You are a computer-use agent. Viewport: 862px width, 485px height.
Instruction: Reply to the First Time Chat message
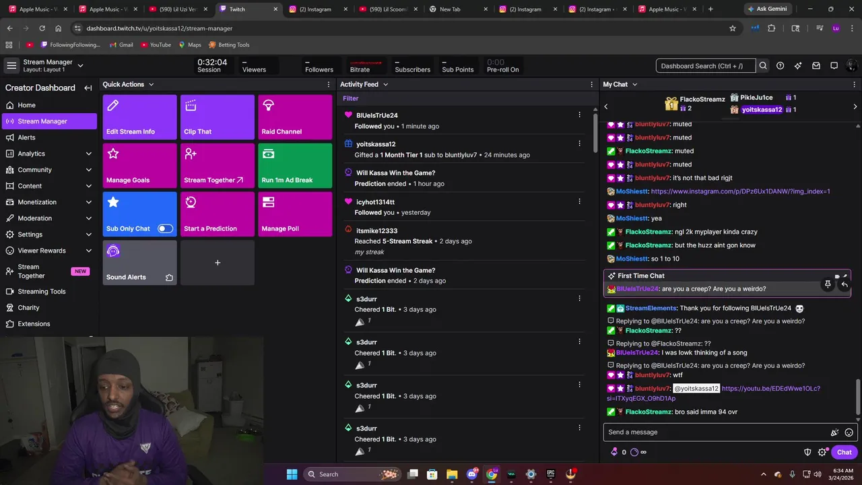coord(844,284)
